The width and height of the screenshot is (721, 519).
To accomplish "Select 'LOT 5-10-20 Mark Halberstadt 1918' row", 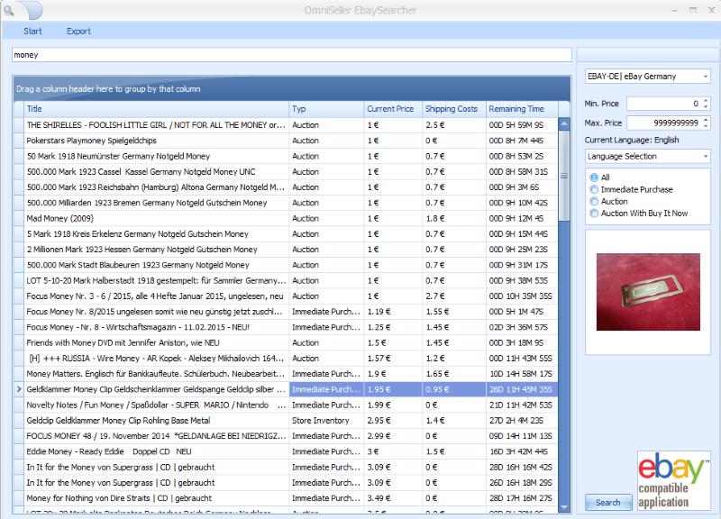I will [x=286, y=280].
